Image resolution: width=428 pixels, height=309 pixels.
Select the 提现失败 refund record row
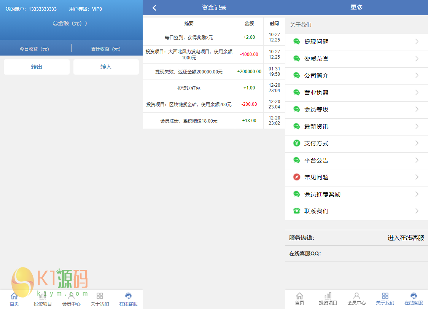[x=189, y=72]
